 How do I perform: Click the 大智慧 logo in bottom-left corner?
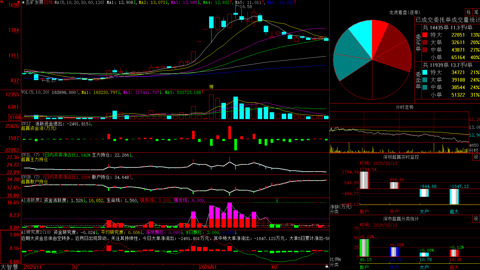click(9, 267)
